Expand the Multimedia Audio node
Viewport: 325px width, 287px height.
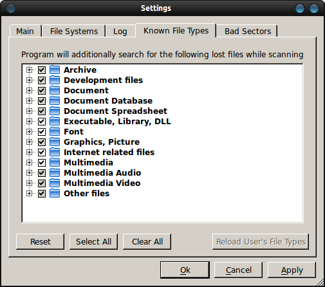tap(29, 172)
